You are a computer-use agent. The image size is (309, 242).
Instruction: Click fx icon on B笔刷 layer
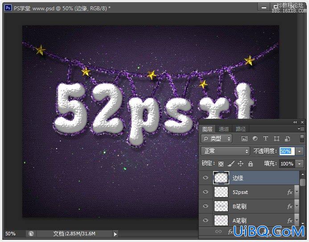(x=290, y=206)
